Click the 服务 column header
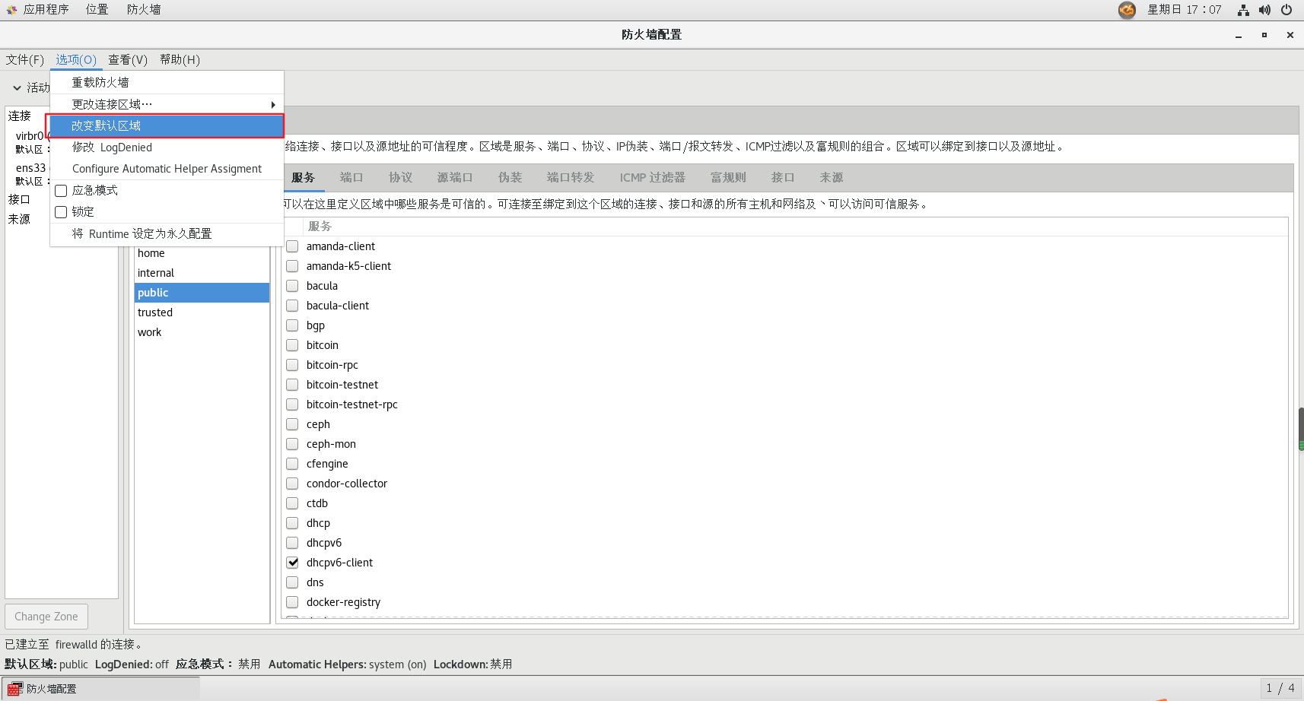This screenshot has width=1304, height=701. 320,227
